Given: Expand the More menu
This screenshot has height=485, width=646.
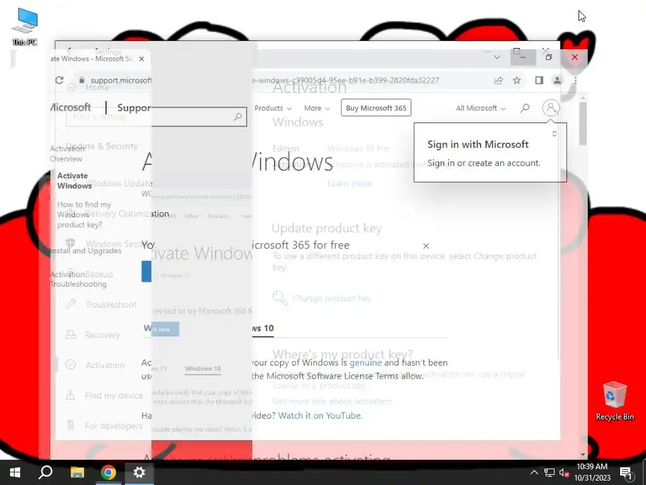Looking at the screenshot, I should tap(317, 108).
